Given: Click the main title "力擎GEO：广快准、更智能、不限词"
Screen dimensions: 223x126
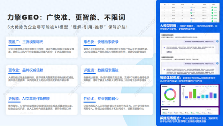Looking at the screenshot, I should pyautogui.click(x=66, y=17).
